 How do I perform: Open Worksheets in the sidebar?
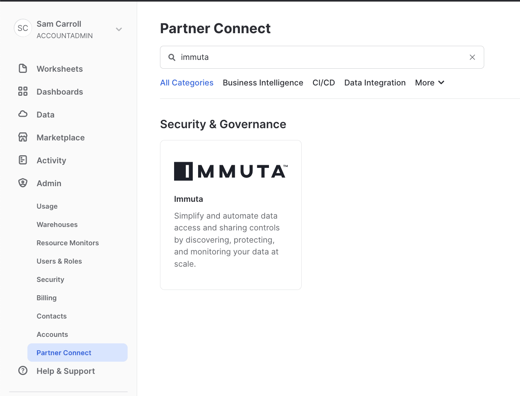pos(59,69)
